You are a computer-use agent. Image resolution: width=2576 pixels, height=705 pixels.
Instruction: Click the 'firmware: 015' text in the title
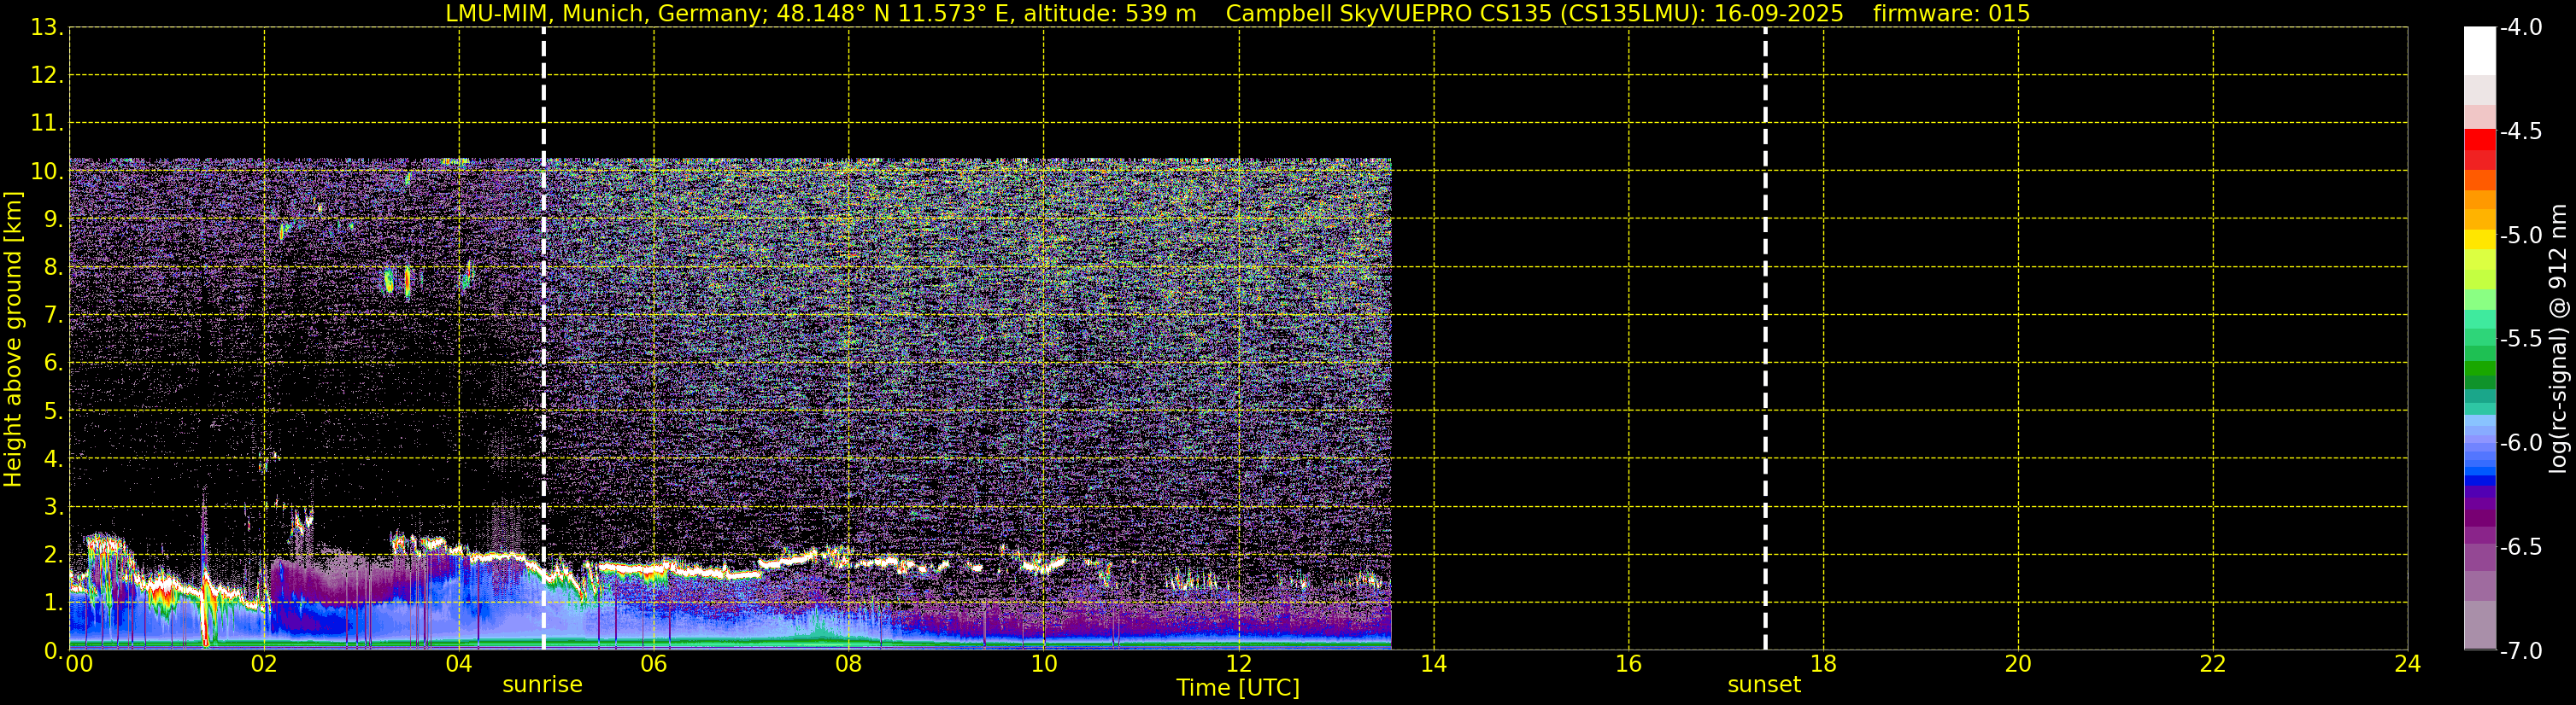click(1951, 13)
